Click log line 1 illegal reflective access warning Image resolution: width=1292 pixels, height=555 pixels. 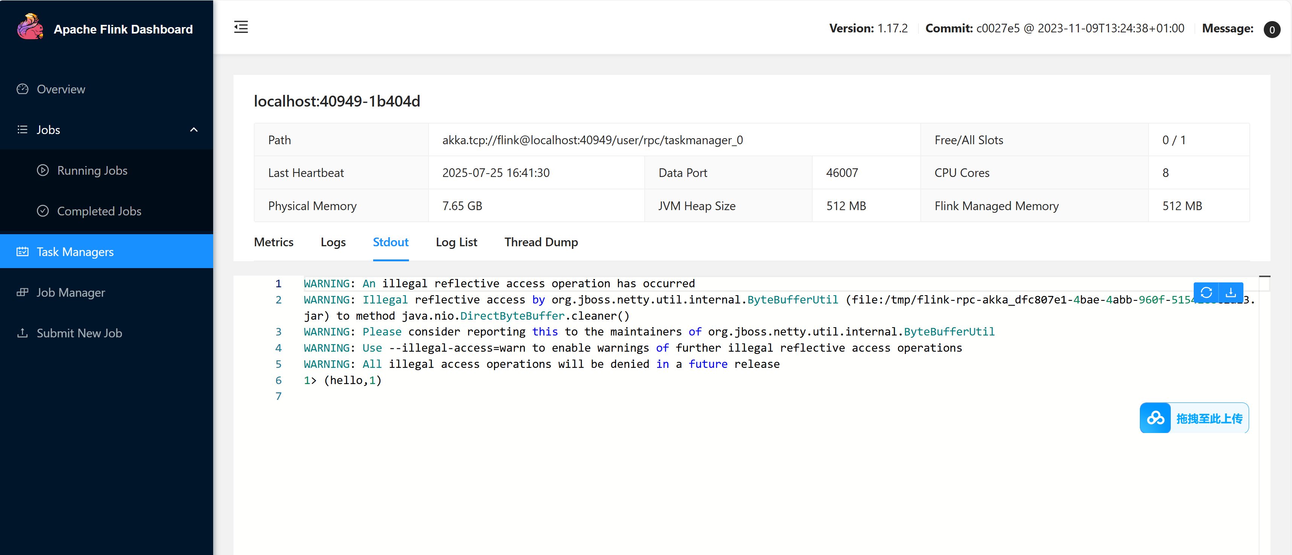tap(499, 283)
